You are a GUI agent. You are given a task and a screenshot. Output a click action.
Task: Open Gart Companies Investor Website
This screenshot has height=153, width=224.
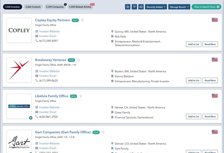(x=49, y=143)
